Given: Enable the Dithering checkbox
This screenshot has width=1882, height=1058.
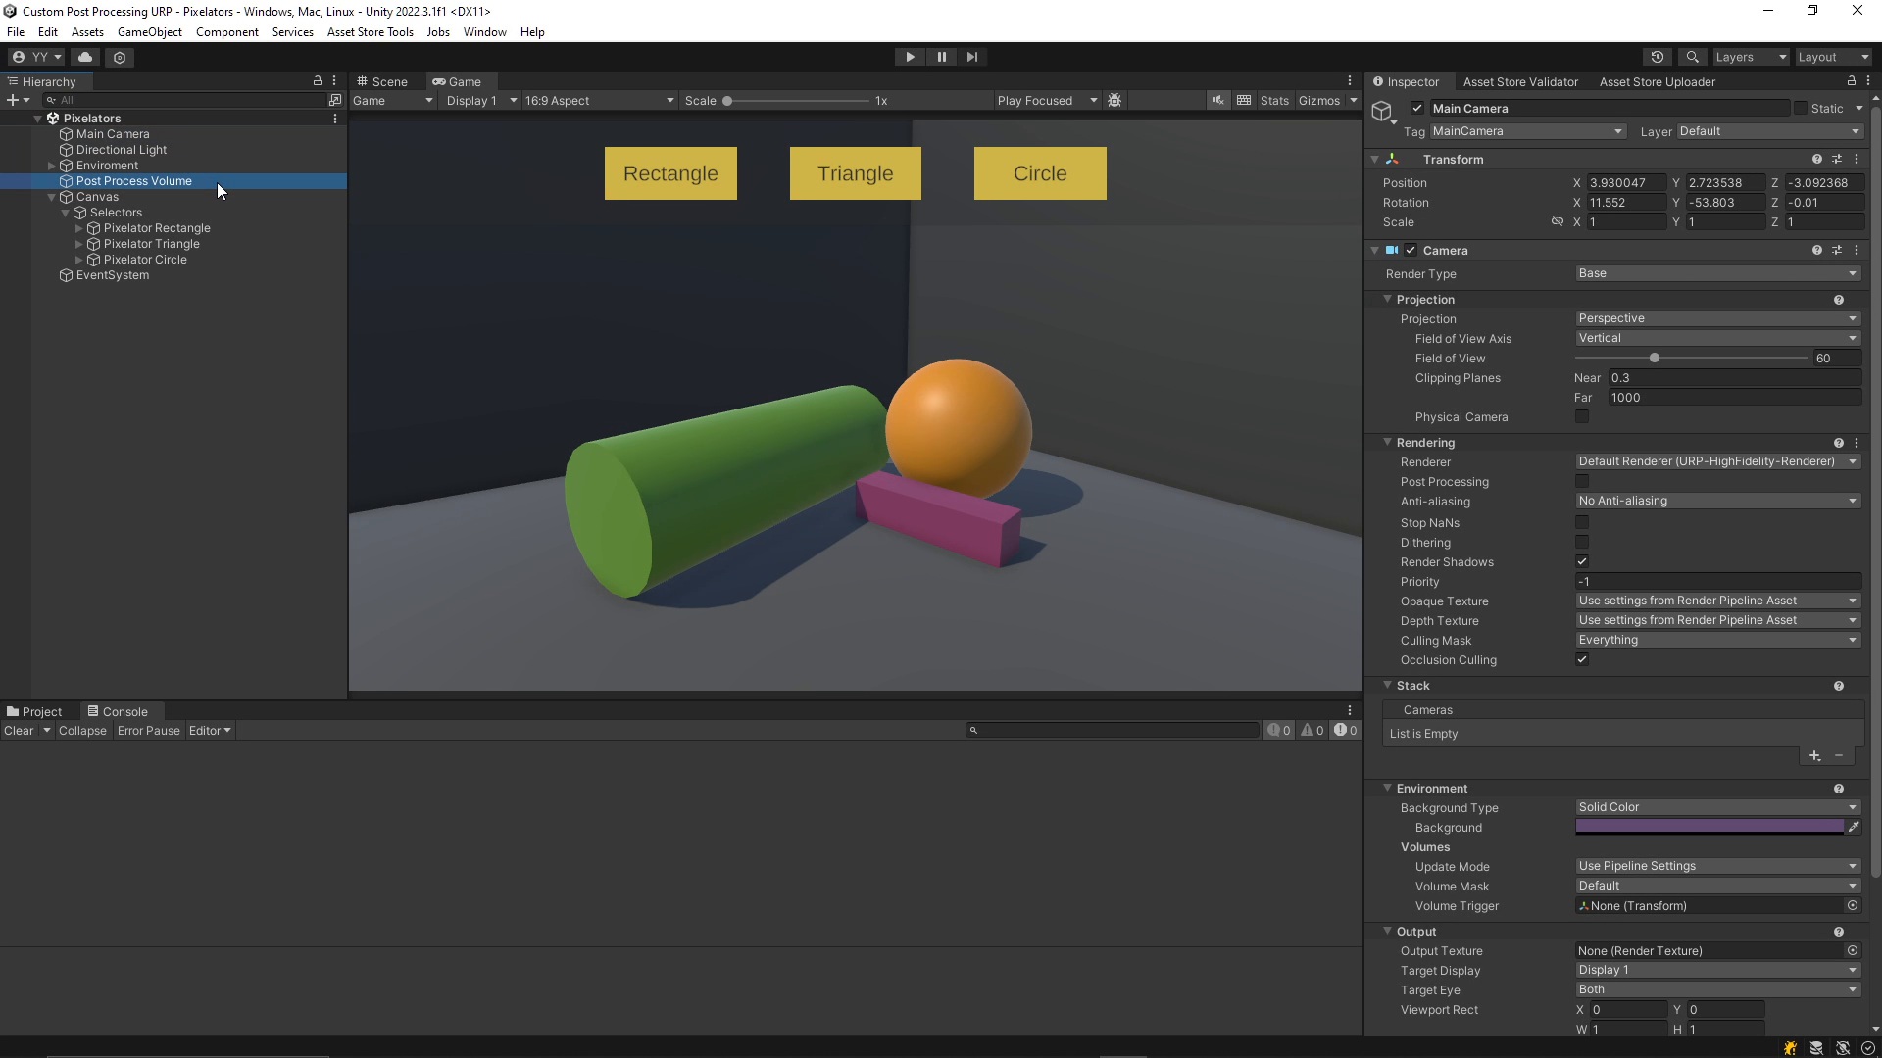Looking at the screenshot, I should (x=1582, y=543).
